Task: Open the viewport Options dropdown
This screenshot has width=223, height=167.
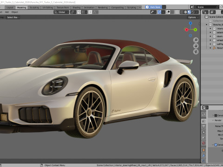Action: click(x=193, y=17)
